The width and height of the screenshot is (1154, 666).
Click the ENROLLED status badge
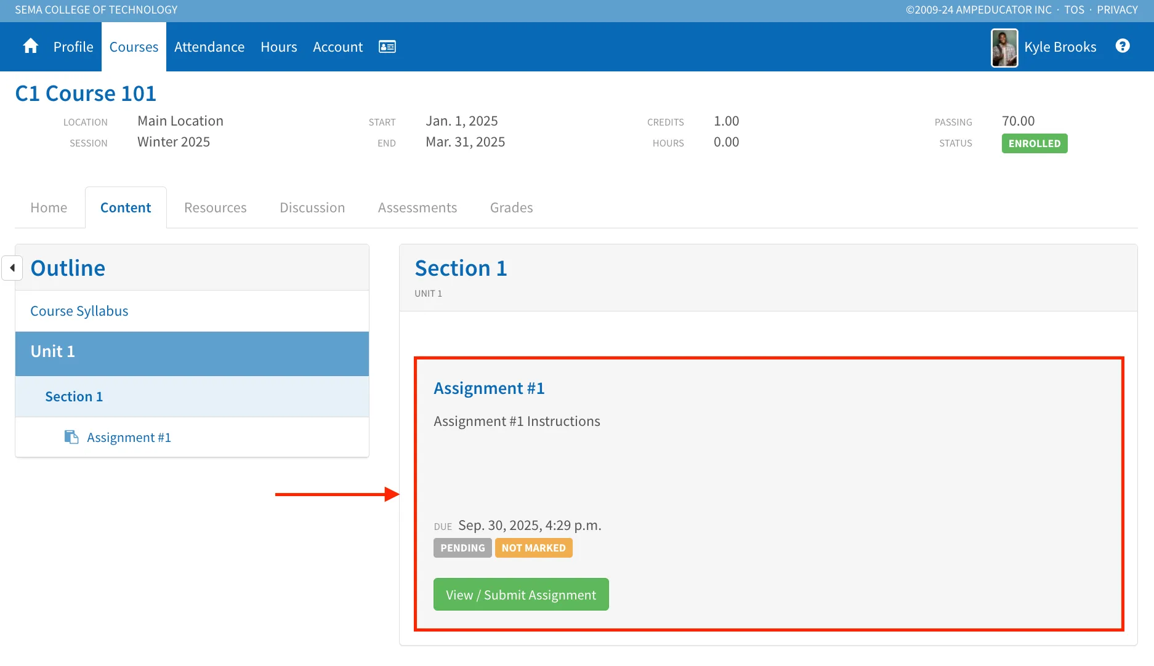pos(1035,143)
